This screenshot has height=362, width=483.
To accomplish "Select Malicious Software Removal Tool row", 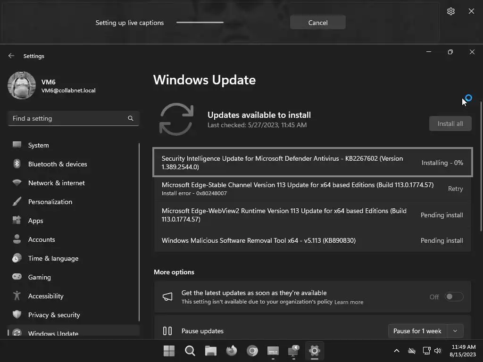I will (x=313, y=240).
